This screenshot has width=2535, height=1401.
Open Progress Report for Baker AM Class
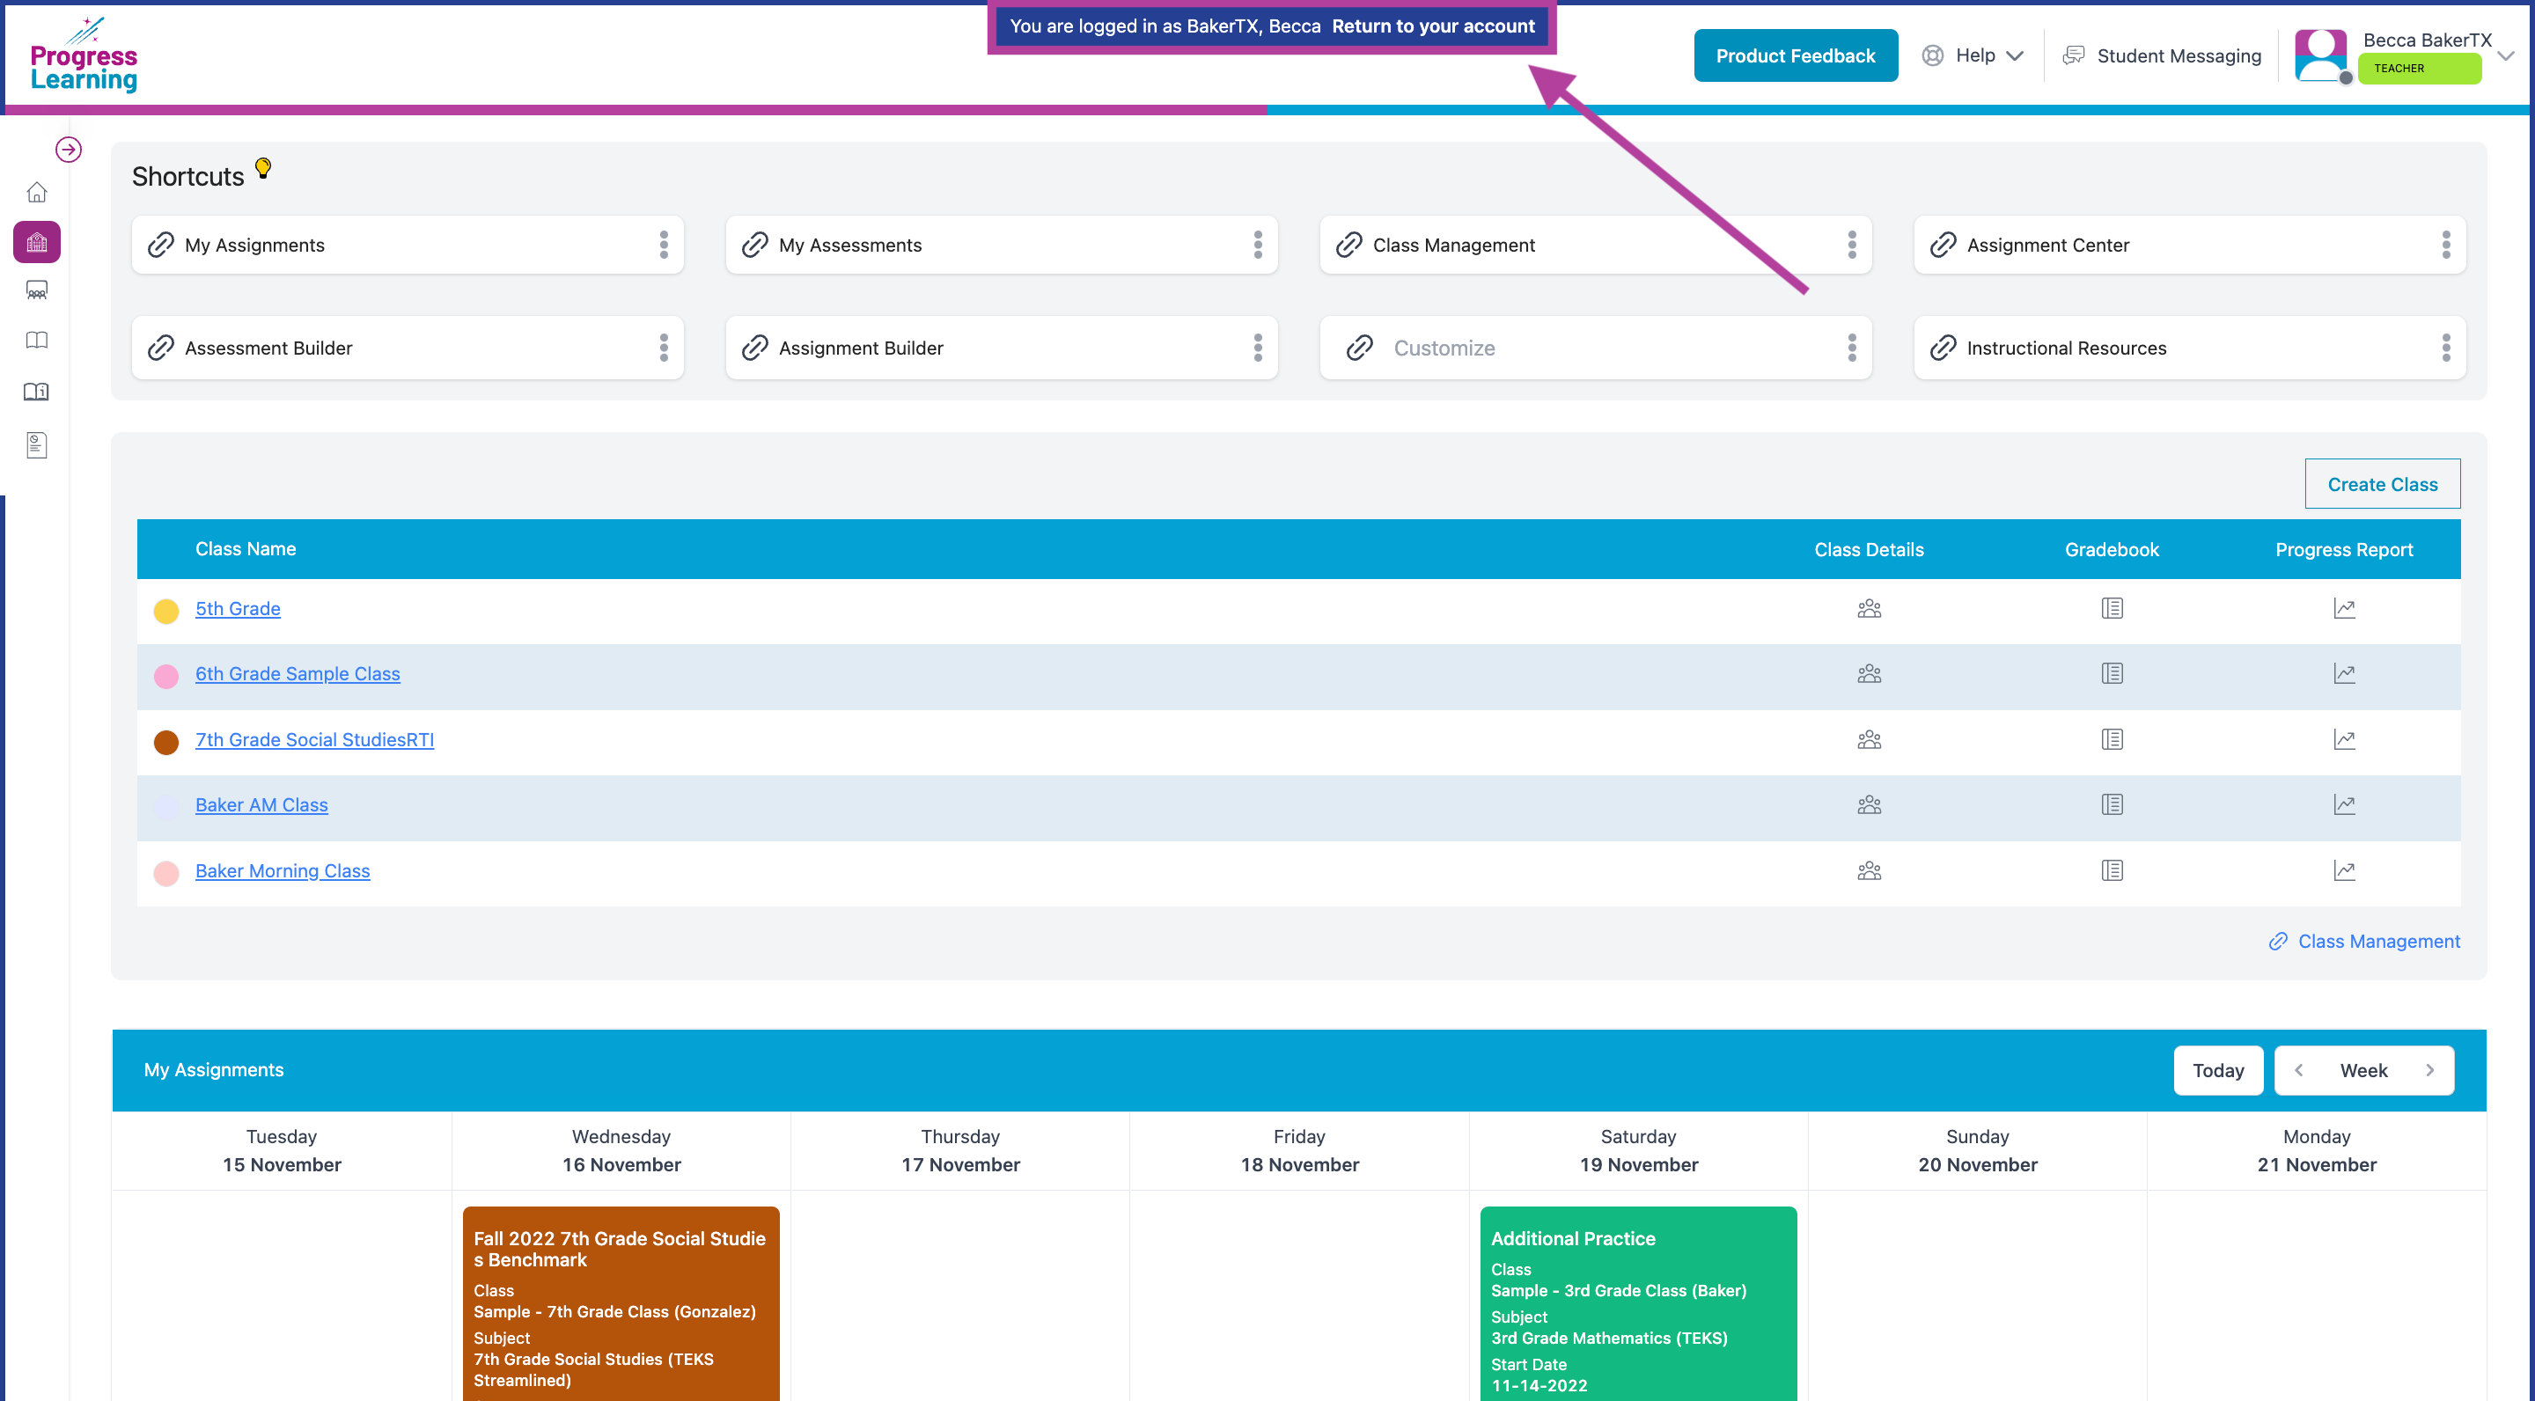2344,805
